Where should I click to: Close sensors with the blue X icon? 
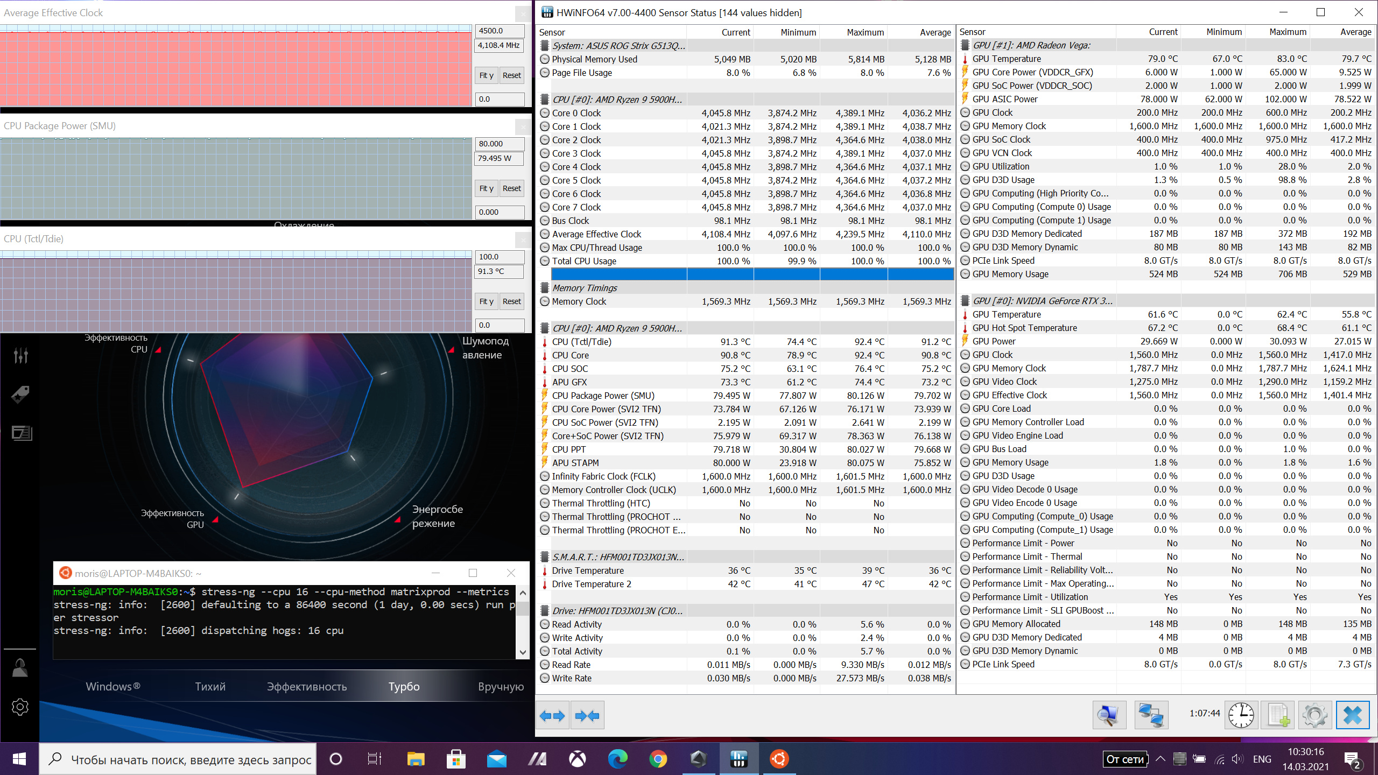coord(1352,715)
